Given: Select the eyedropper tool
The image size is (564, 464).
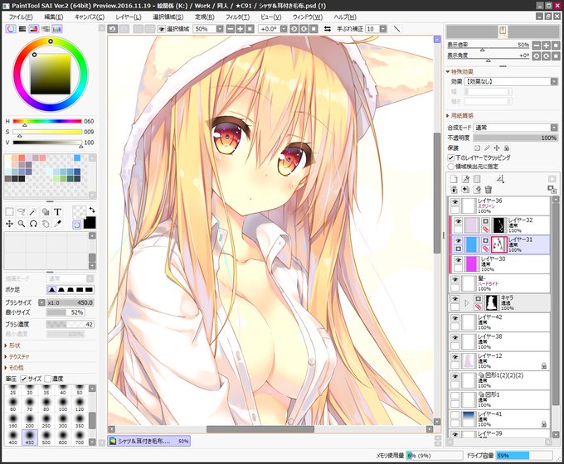Looking at the screenshot, I should (57, 224).
